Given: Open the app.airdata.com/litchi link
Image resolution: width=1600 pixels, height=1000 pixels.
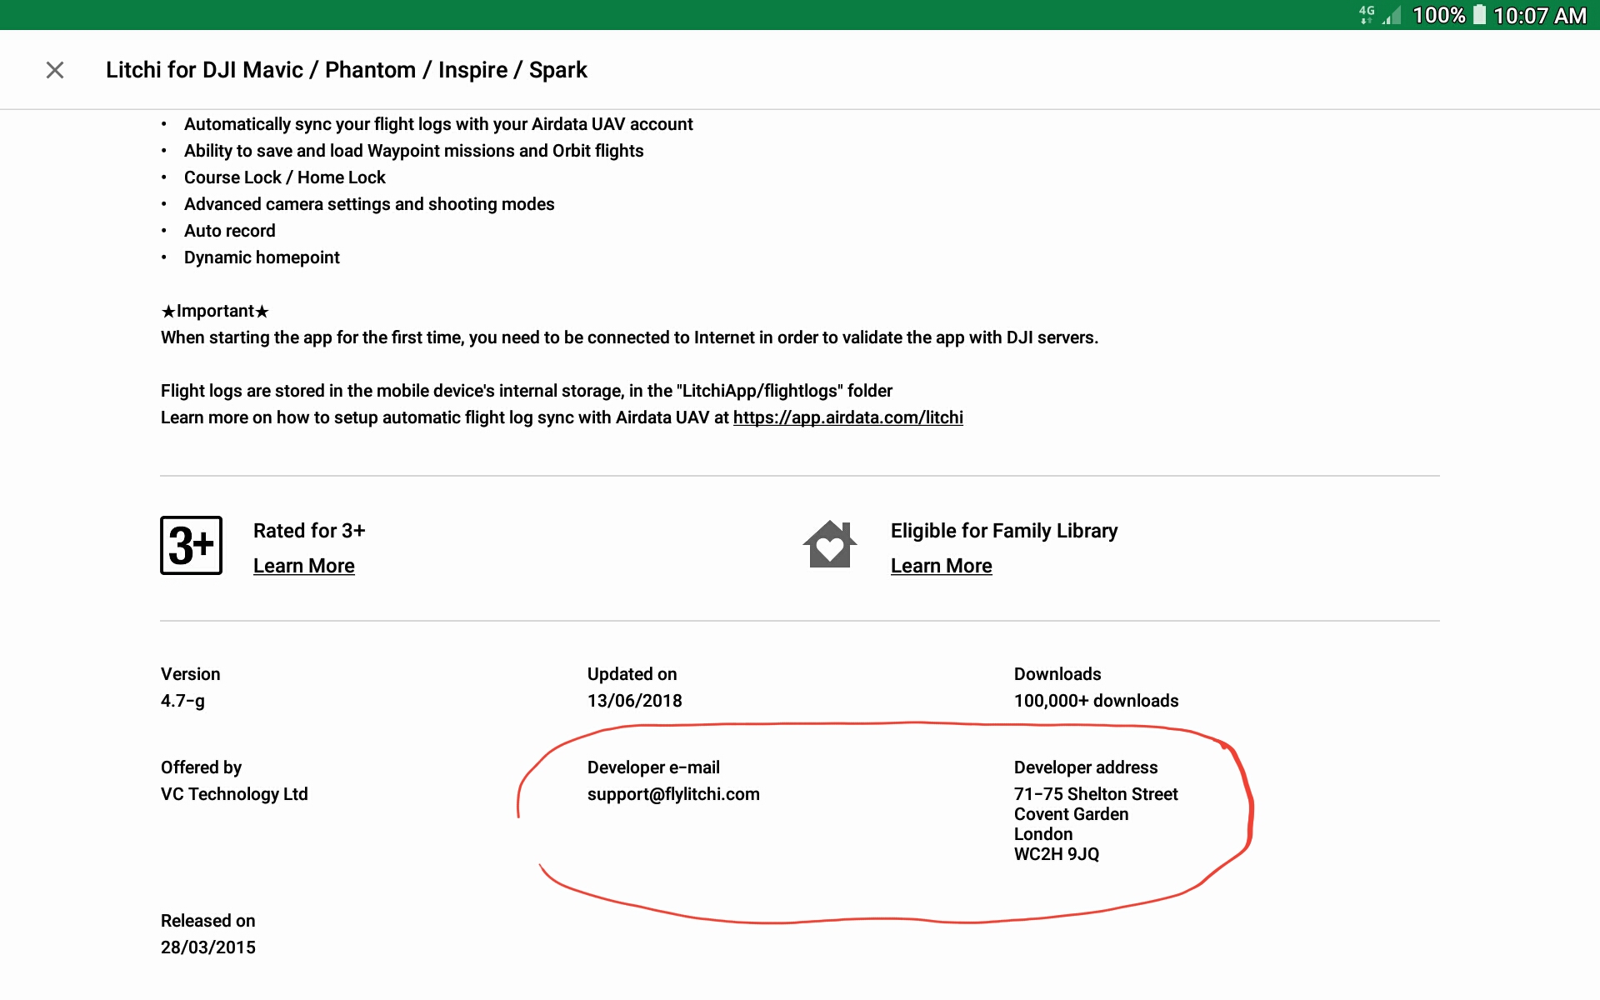Looking at the screenshot, I should pyautogui.click(x=847, y=417).
